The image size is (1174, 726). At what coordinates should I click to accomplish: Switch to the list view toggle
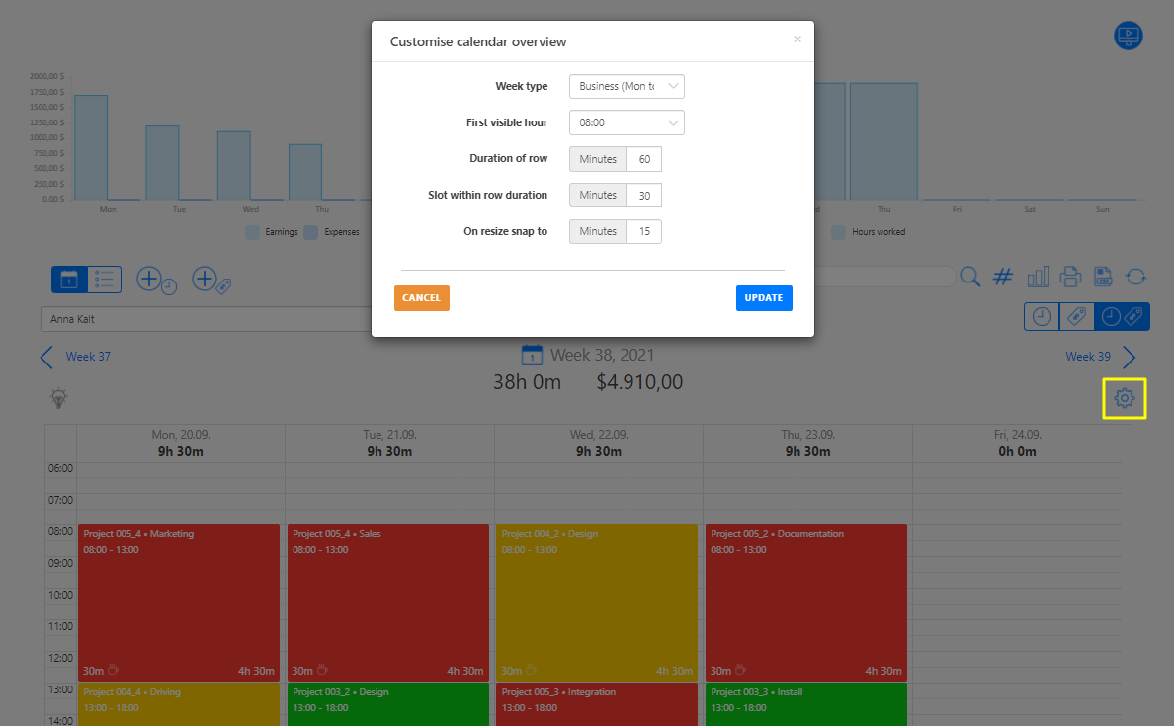[105, 280]
